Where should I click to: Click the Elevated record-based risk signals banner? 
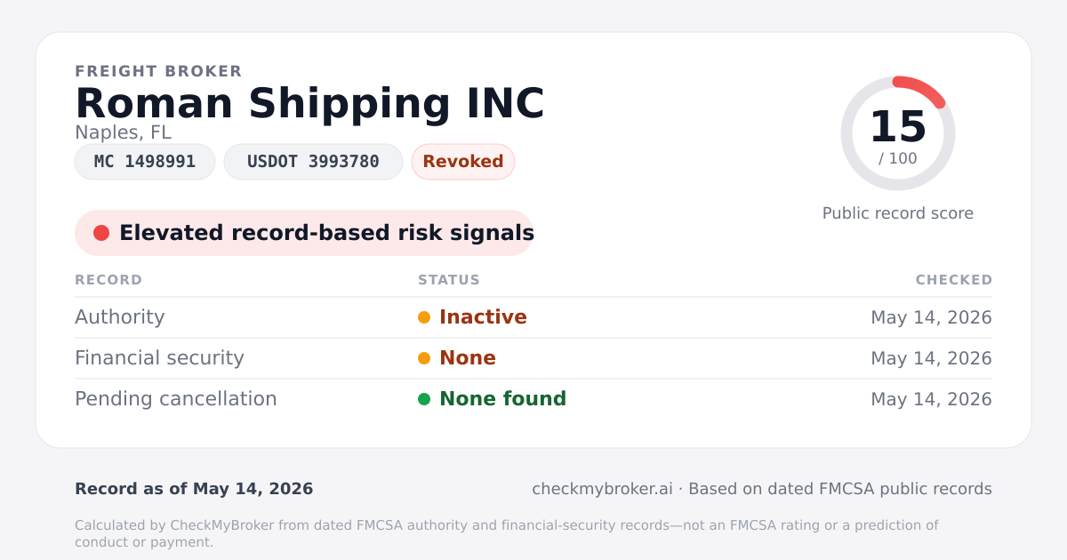(304, 233)
